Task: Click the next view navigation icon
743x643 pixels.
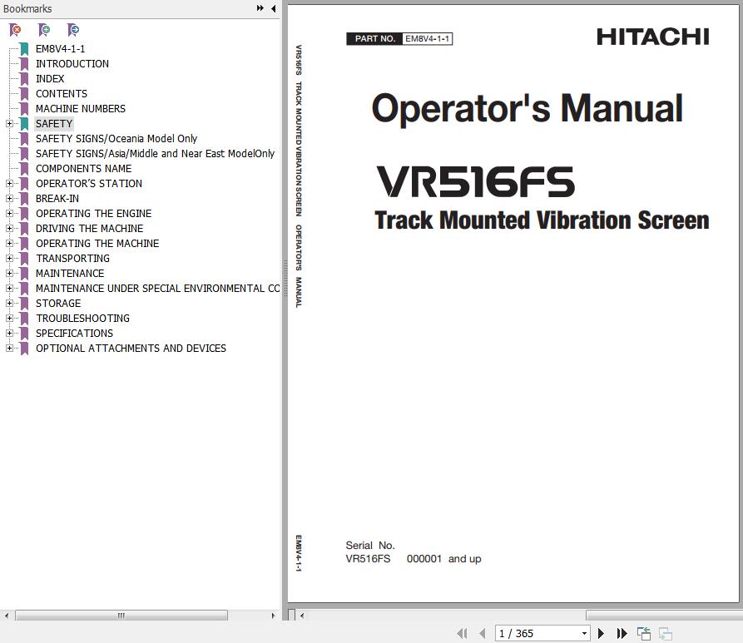Action: point(666,633)
